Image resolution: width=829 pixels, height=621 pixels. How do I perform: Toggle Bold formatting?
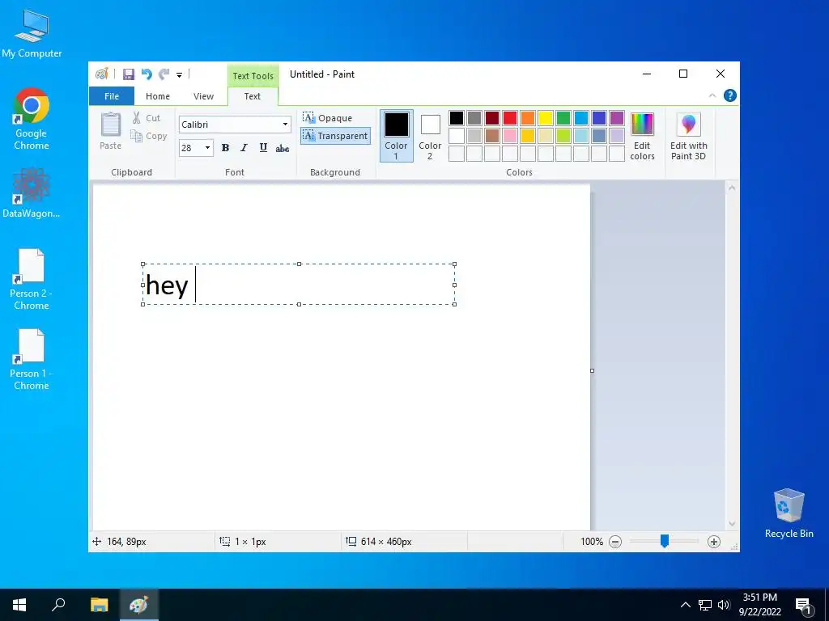(x=225, y=148)
